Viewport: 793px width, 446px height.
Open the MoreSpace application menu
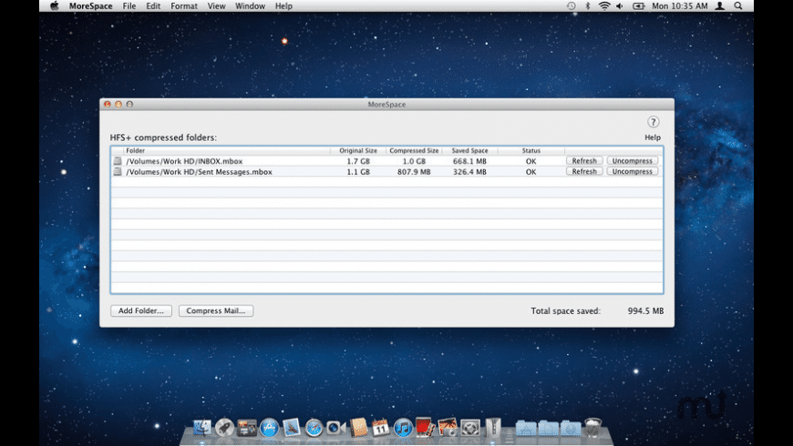click(x=91, y=6)
